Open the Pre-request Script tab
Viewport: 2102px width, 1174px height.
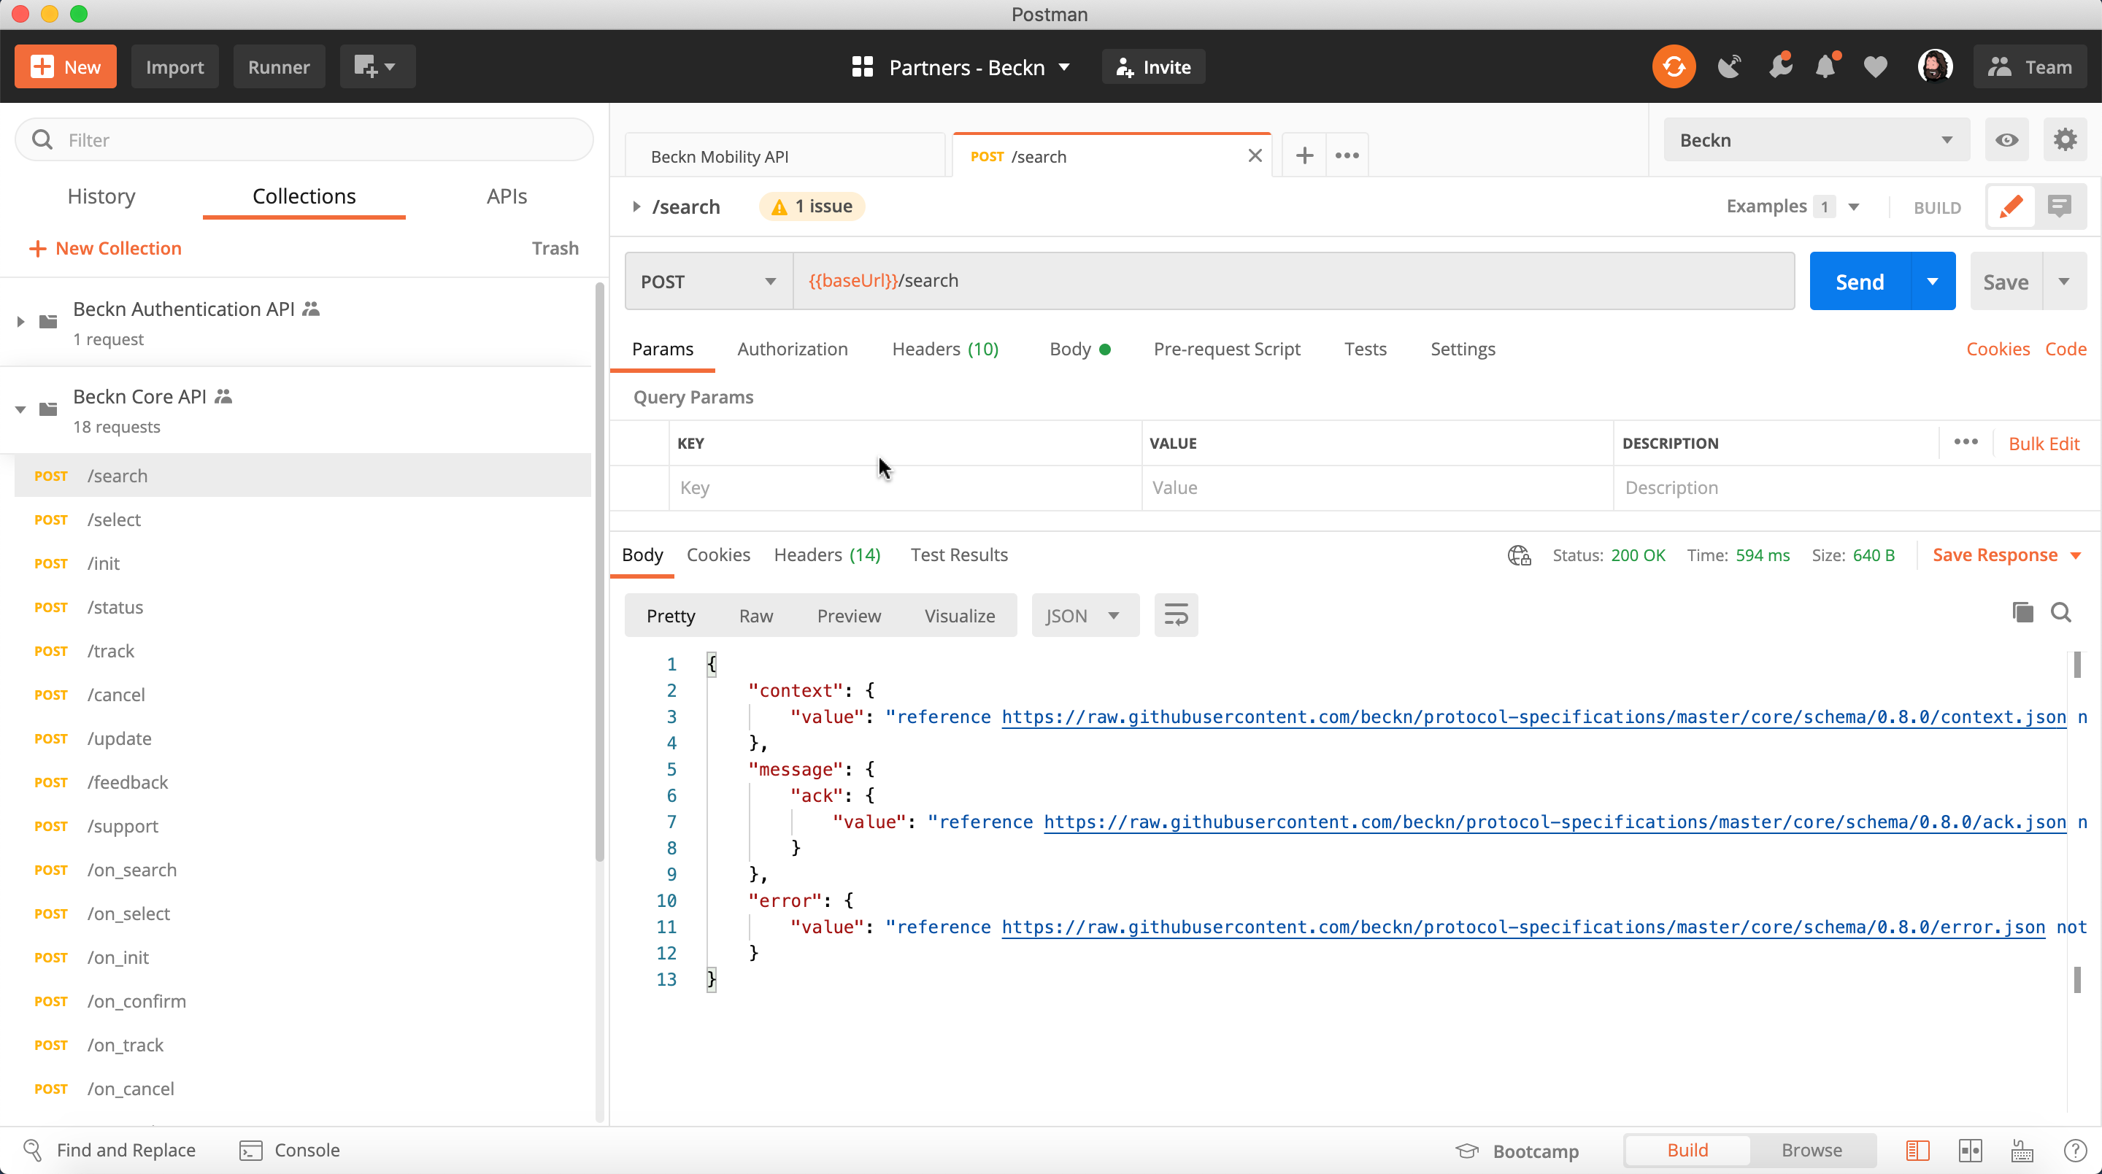(x=1226, y=350)
